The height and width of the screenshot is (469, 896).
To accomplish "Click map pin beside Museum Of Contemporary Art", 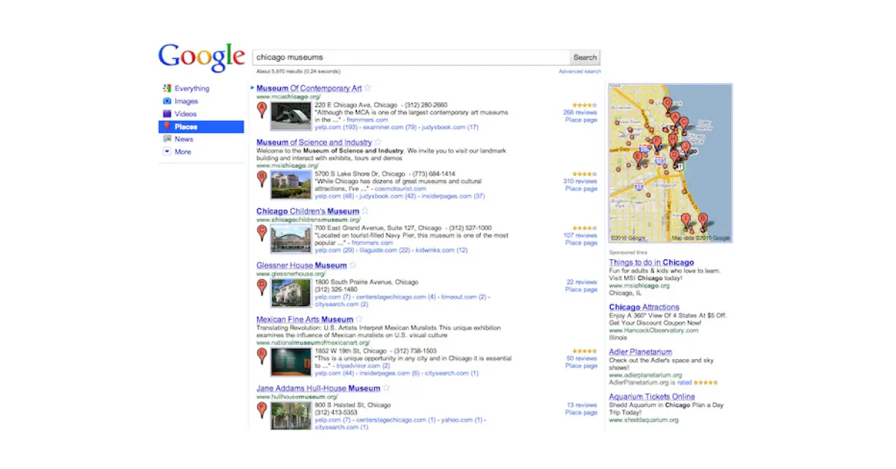I will [261, 111].
